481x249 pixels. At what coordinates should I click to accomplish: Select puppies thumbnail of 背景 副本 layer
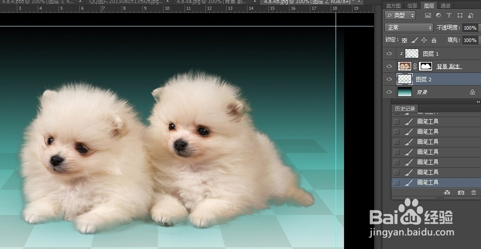[x=405, y=66]
